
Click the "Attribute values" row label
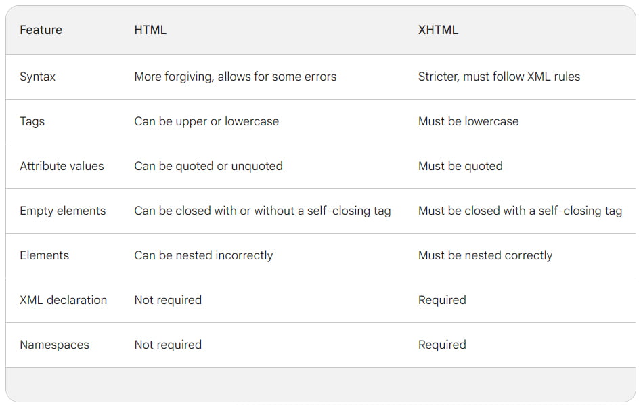[62, 166]
